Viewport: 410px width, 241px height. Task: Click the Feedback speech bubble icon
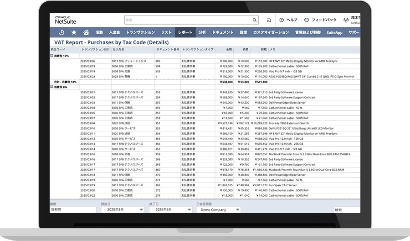307,20
